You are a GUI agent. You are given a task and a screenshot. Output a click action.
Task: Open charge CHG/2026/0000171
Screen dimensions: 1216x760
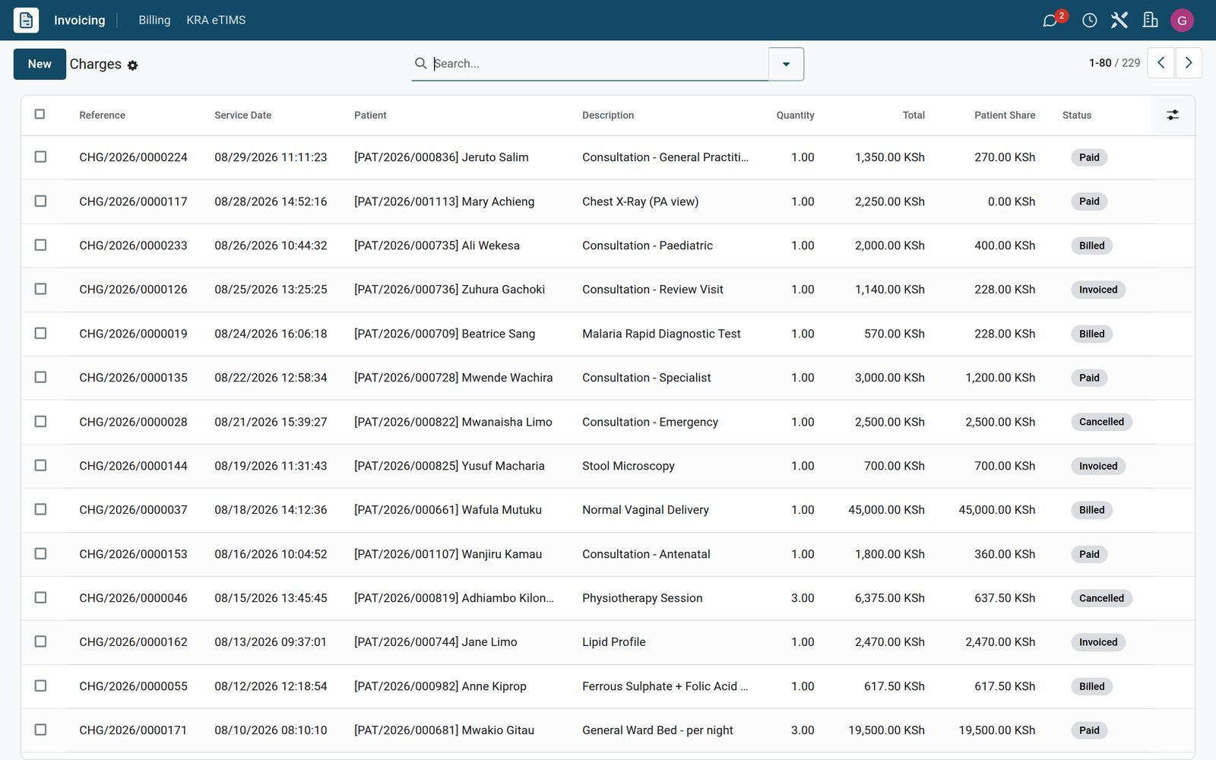133,730
